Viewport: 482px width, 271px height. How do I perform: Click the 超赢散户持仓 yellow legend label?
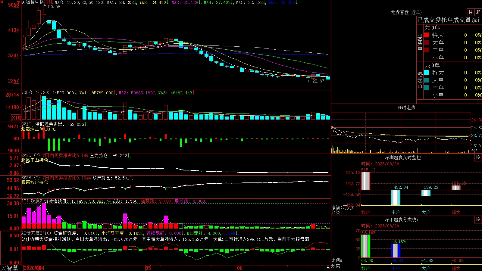35,182
